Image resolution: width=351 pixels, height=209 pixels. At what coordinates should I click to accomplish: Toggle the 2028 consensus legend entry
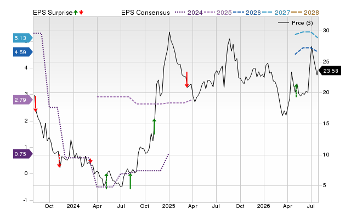coord(305,13)
